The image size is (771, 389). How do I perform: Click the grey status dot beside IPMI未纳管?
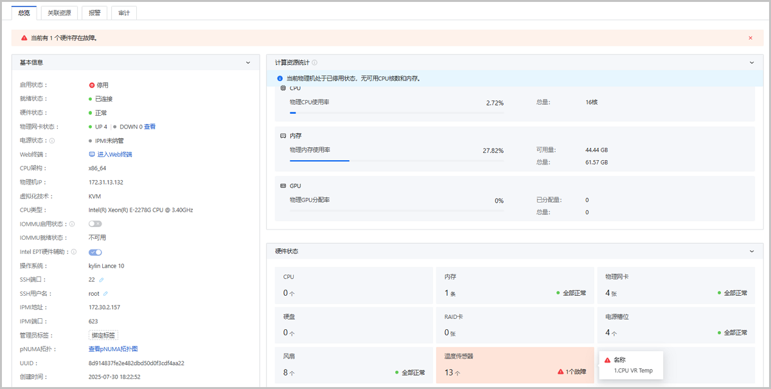coord(91,141)
